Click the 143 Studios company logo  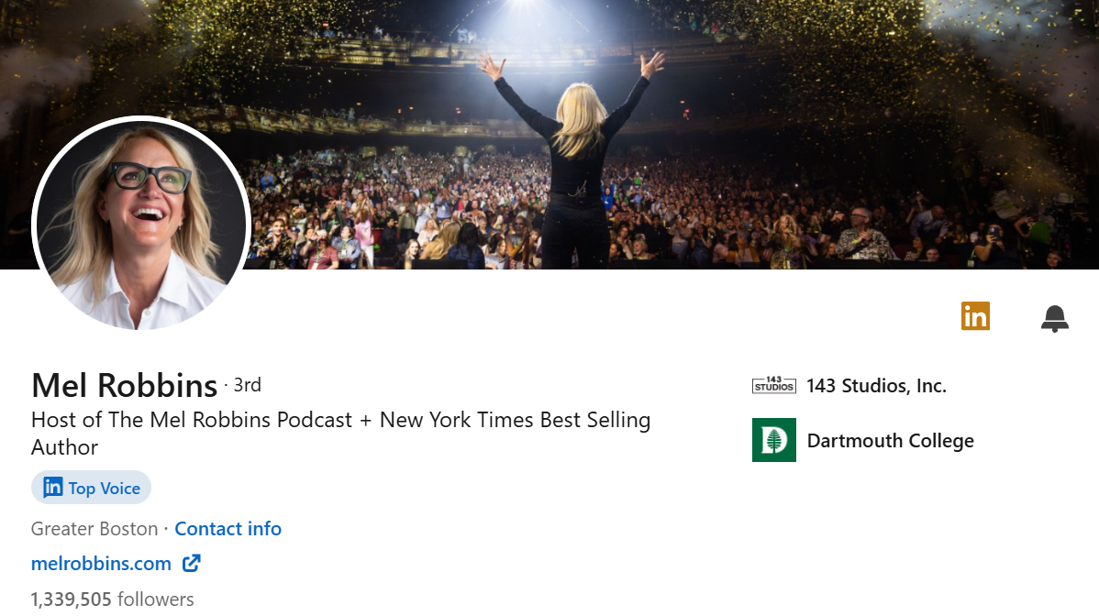pyautogui.click(x=773, y=385)
